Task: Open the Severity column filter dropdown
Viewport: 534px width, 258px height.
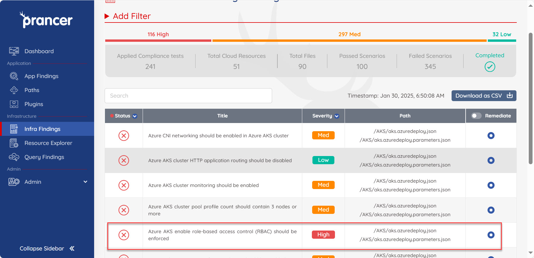Action: tap(337, 116)
